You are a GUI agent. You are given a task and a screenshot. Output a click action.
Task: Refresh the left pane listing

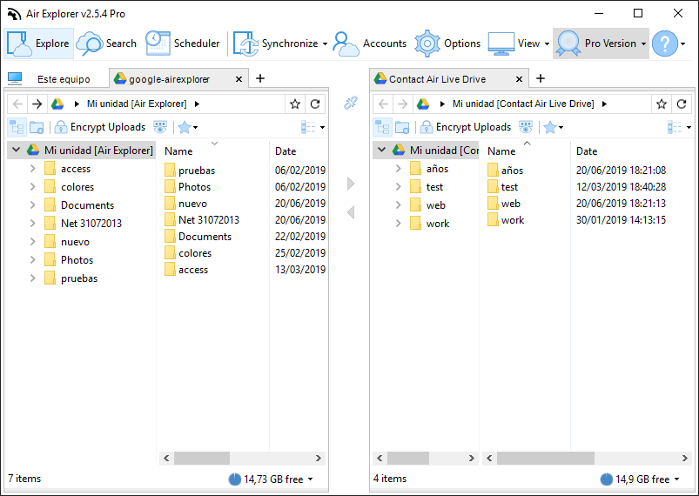315,104
